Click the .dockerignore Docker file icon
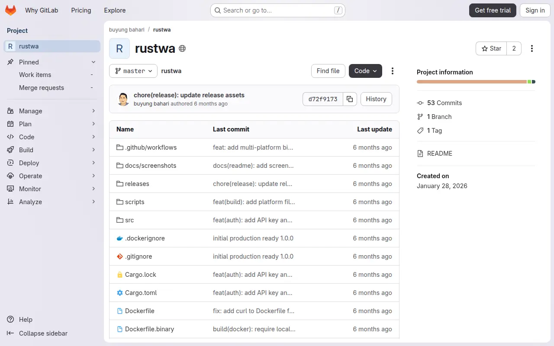The width and height of the screenshot is (554, 346). (120, 238)
